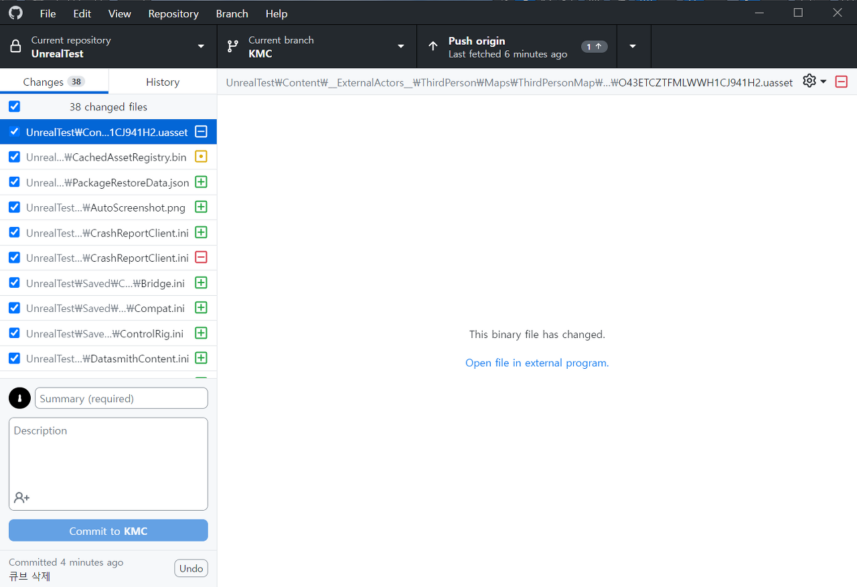Select the PackageRestoreData.json file row
This screenshot has width=857, height=587.
(x=108, y=182)
